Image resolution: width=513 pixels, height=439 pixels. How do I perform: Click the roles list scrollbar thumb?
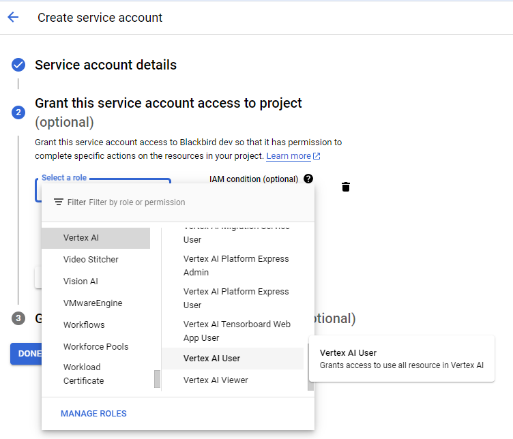point(310,386)
